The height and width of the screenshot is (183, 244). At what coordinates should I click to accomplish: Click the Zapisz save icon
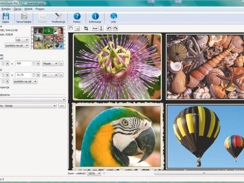pos(6,17)
